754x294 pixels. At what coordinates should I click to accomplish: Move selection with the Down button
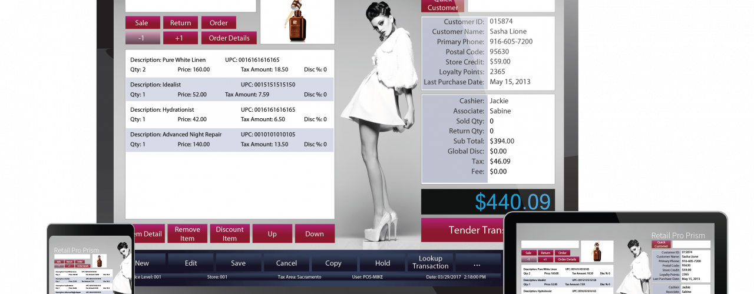[x=315, y=233]
